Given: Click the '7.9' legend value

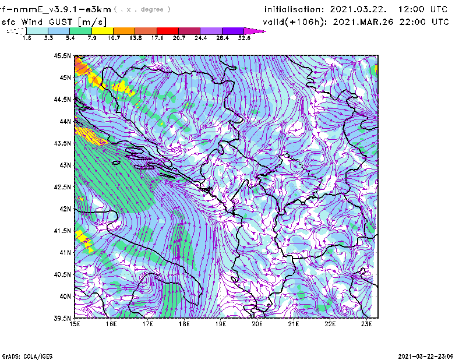Looking at the screenshot, I should (x=92, y=38).
